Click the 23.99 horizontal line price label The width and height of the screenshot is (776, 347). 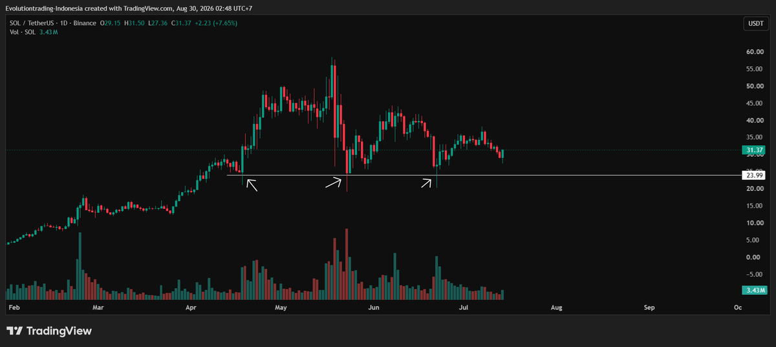point(755,175)
